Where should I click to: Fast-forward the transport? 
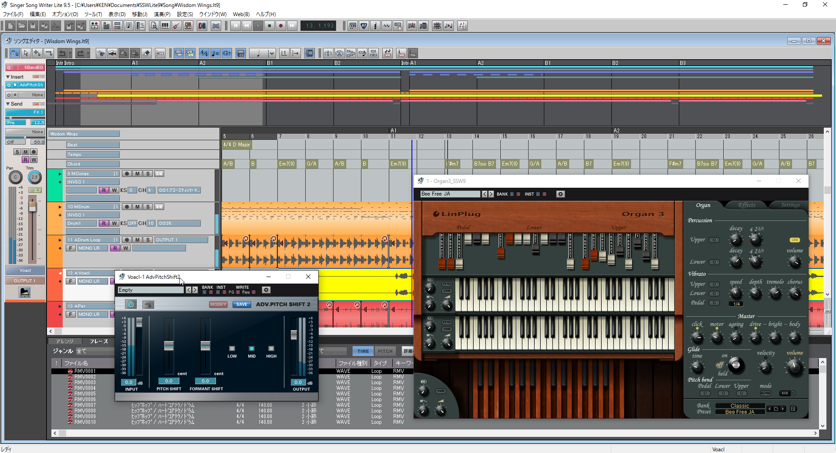(292, 26)
